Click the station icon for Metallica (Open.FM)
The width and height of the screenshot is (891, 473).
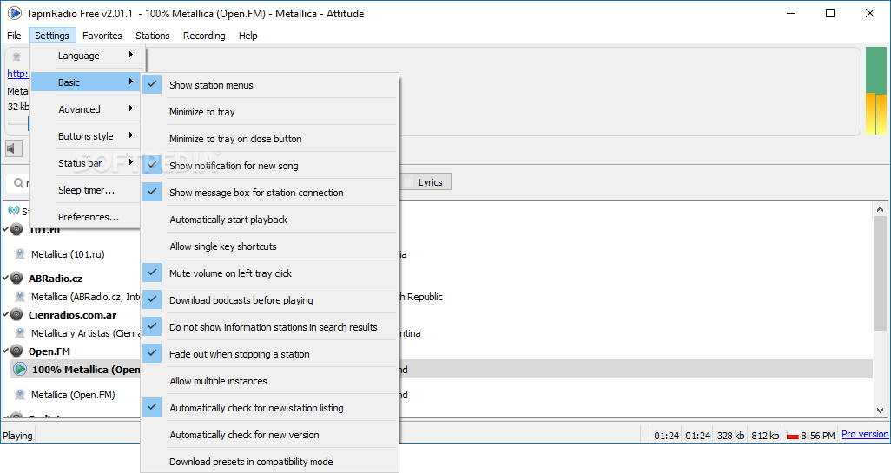pos(20,394)
